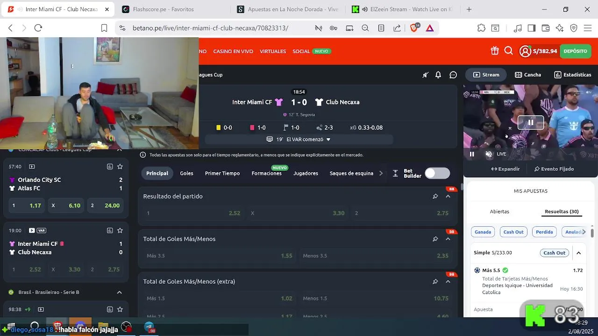598x336 pixels.
Task: Click the green DEPÓSITO button
Action: [x=575, y=51]
